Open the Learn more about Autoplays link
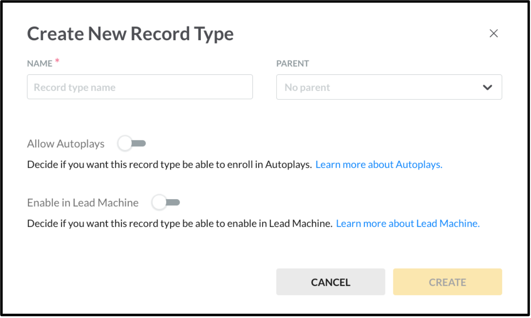 (379, 165)
